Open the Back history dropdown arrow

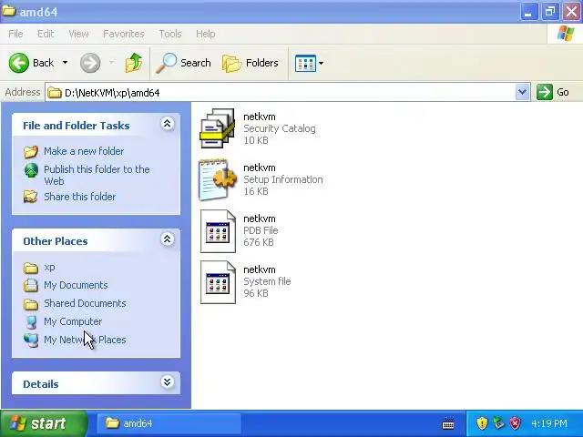tap(65, 63)
